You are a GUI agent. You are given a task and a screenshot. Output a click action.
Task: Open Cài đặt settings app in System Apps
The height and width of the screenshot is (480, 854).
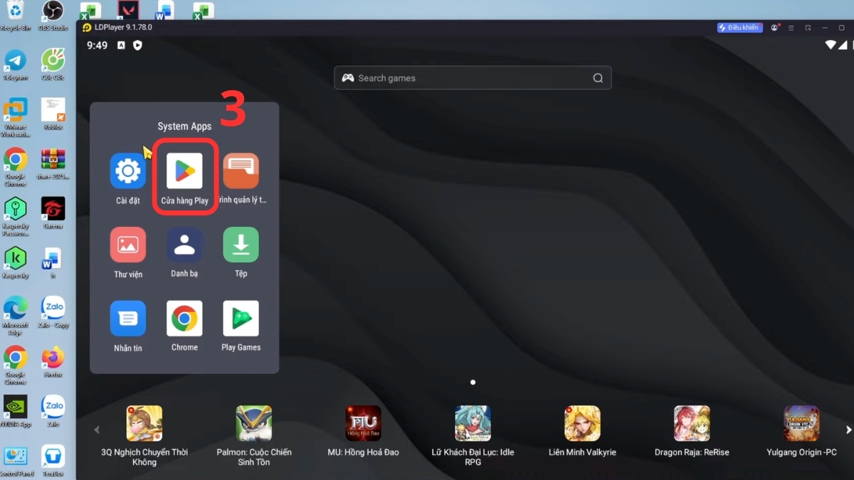pos(128,171)
